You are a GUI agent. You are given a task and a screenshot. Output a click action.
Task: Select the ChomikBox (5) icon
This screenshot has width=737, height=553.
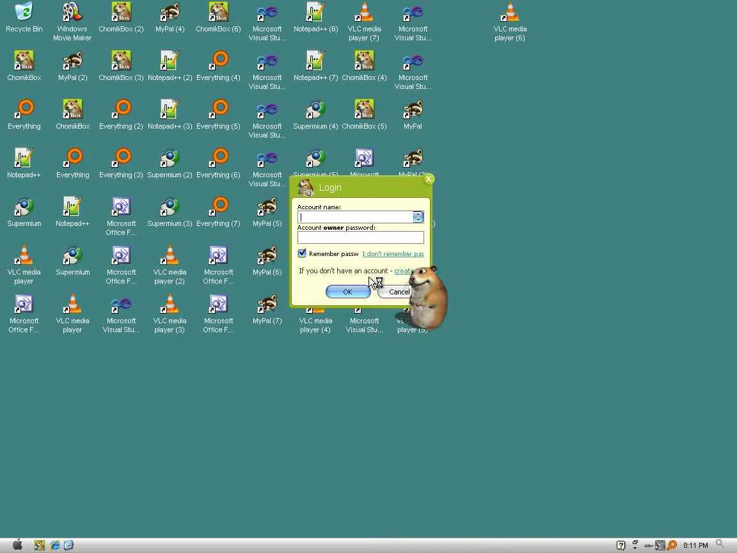(364, 115)
